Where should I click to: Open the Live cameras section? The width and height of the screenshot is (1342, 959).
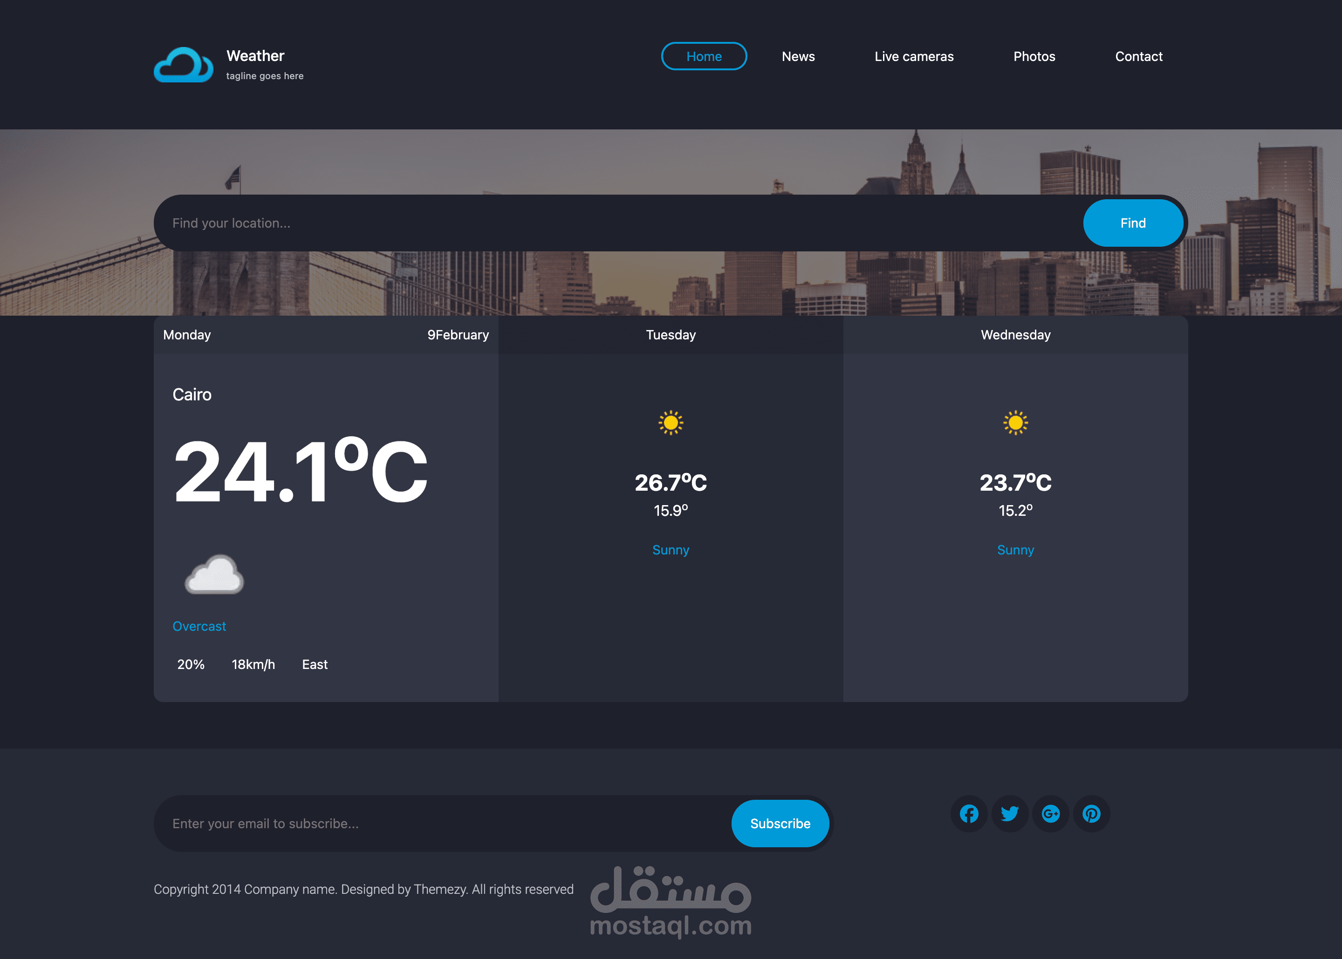tap(914, 56)
